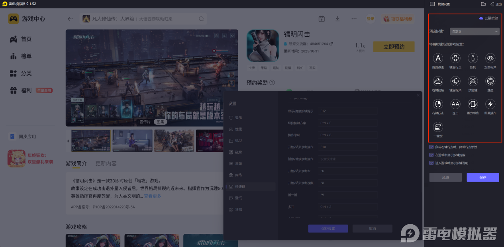504x247 pixels.
Task: Open the 其他 settings tab
Action: pos(251,210)
